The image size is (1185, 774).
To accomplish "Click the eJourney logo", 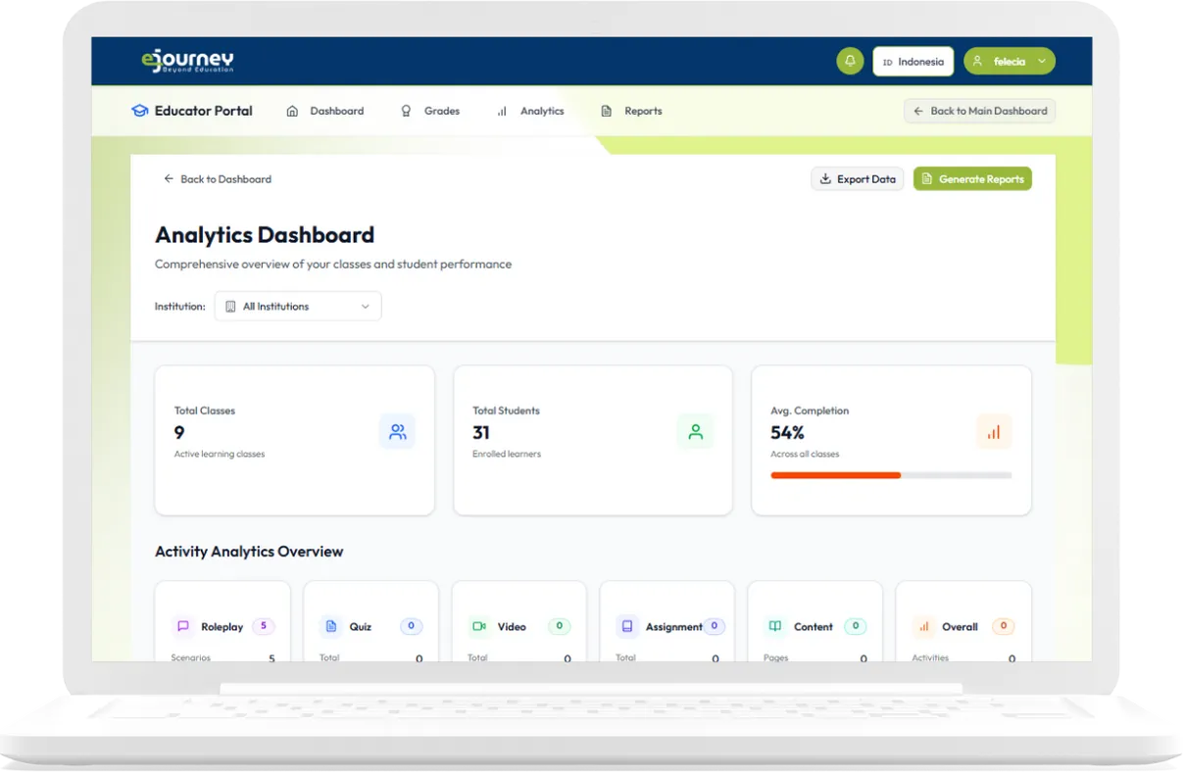I will point(187,61).
